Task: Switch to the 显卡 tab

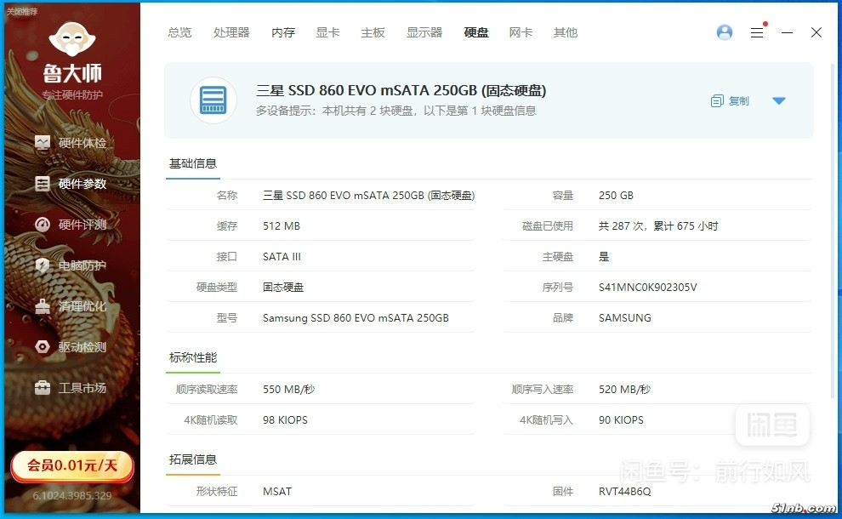Action: click(327, 32)
